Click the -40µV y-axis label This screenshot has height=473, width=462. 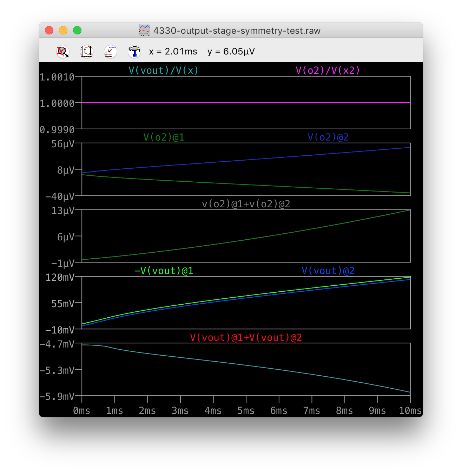point(60,197)
